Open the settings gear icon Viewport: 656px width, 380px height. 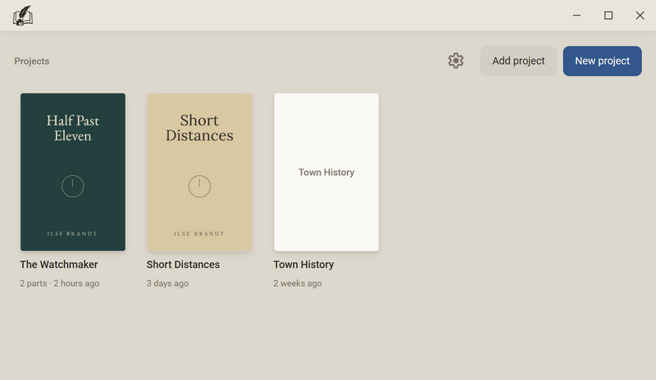(456, 61)
